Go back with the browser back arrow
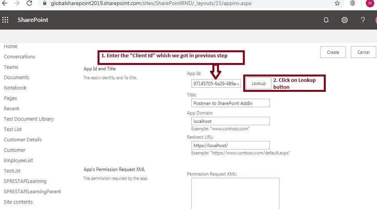 click(x=5, y=3)
